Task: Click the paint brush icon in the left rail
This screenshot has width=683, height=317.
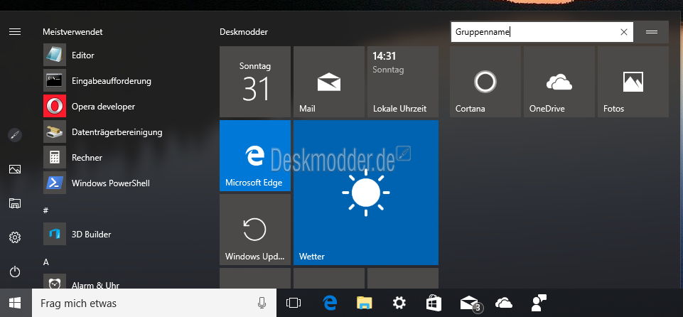Action: 15,136
